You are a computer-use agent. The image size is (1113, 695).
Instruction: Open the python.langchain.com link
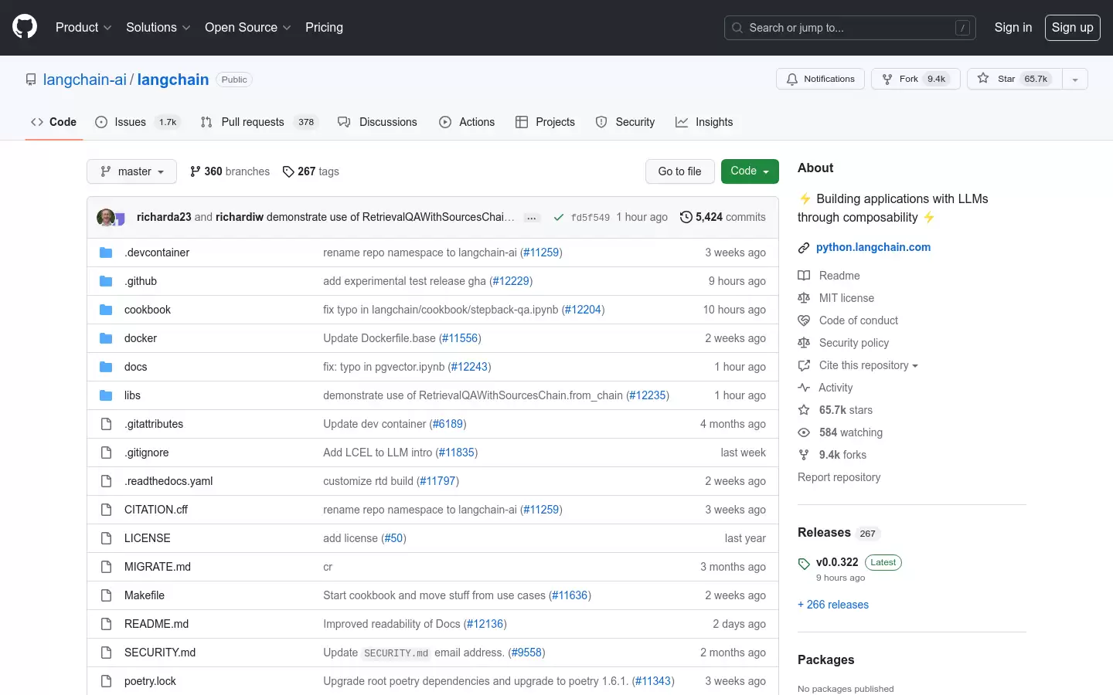pyautogui.click(x=873, y=247)
